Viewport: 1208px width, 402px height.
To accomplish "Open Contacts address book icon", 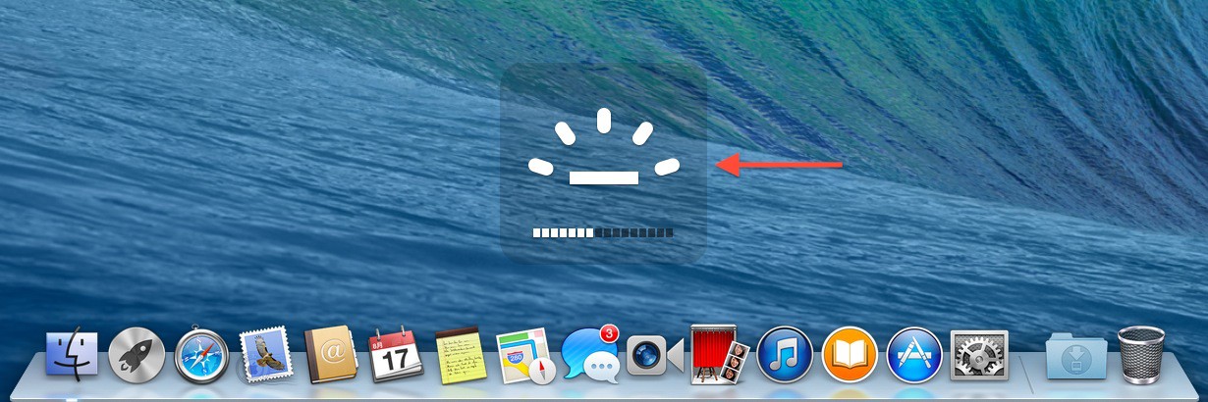I will pos(331,354).
